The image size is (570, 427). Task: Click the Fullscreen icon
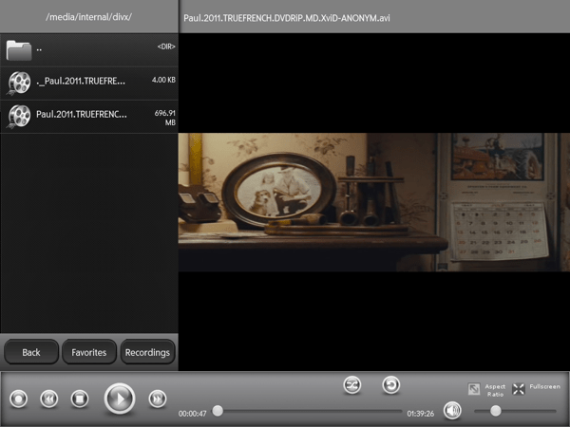tap(519, 389)
